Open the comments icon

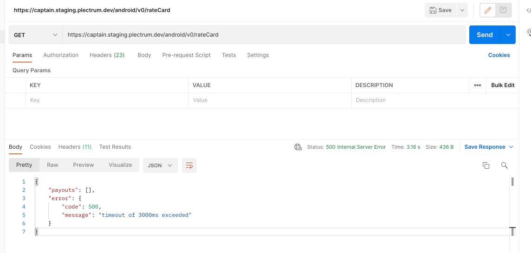503,10
